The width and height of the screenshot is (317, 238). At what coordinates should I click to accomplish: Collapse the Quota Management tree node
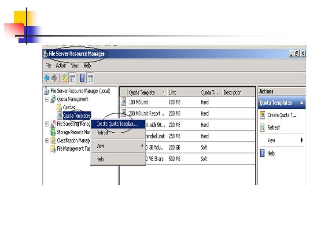(47, 99)
